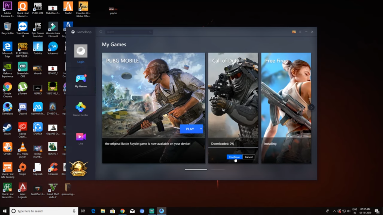Click the Gameloop search field
383x215 pixels.
[x=129, y=32]
